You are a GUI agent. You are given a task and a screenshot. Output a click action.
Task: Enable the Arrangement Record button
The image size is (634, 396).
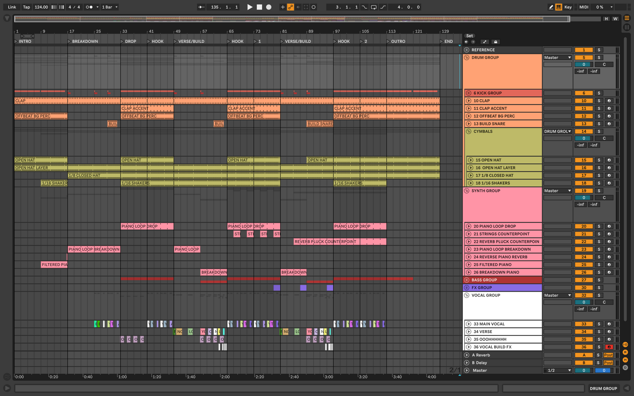click(269, 7)
